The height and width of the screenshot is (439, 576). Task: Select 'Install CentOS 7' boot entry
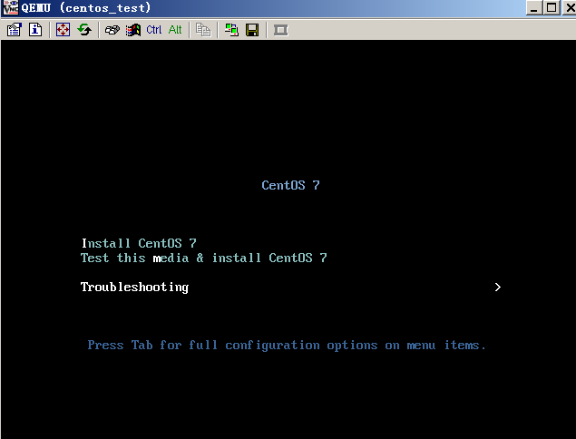click(139, 243)
